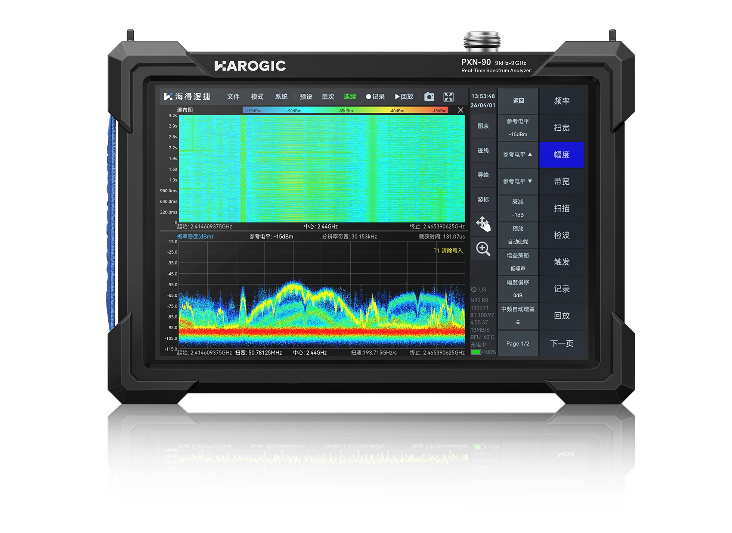
Task: Decrease reference level with 参考电平 ▼
Action: (518, 181)
